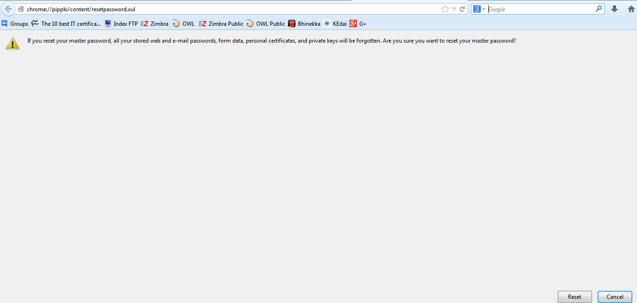Bookmark this page with the star icon
Viewport: 637px width, 303px height.
[x=445, y=9]
